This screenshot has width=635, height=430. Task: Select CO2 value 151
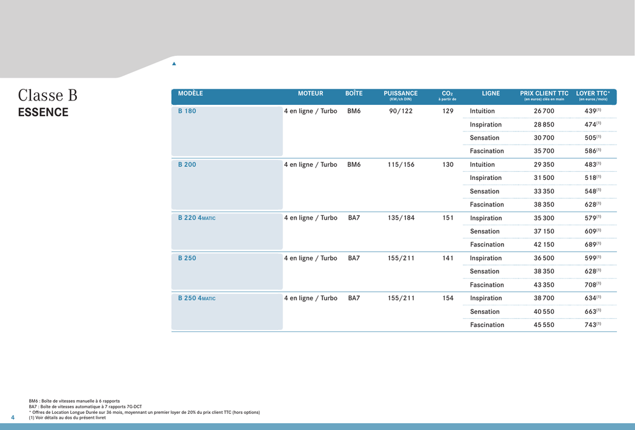pyautogui.click(x=448, y=218)
